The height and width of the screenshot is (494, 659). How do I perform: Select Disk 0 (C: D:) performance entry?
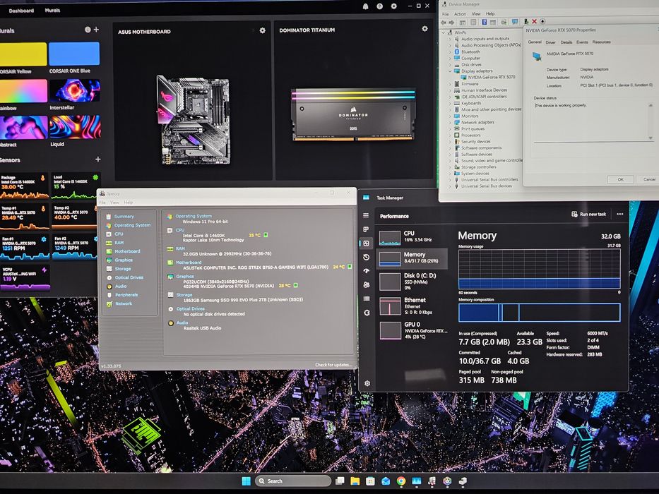412,281
